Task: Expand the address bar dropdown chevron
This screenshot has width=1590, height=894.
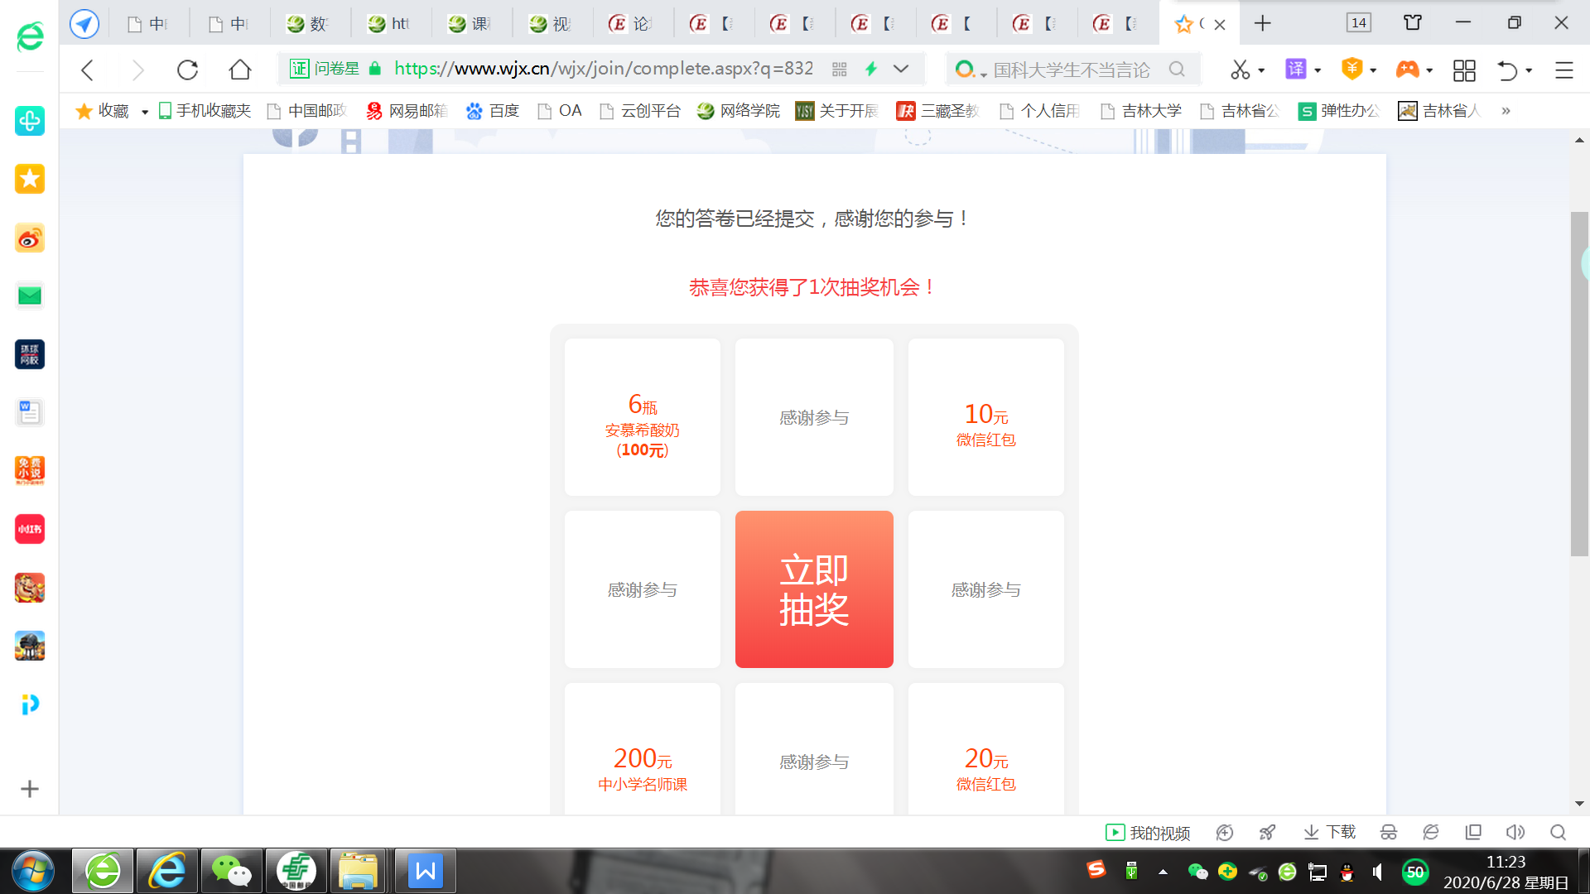Action: (x=901, y=70)
